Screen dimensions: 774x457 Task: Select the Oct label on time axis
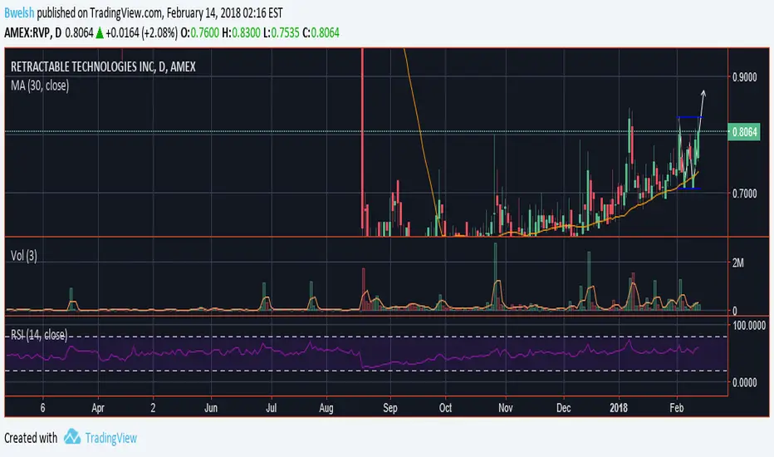click(445, 408)
